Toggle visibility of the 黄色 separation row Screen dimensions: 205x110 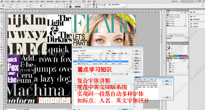168,70
